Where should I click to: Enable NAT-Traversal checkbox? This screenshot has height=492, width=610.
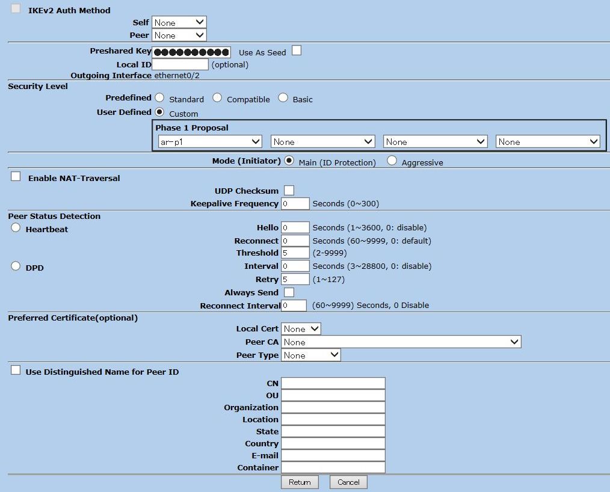click(16, 177)
